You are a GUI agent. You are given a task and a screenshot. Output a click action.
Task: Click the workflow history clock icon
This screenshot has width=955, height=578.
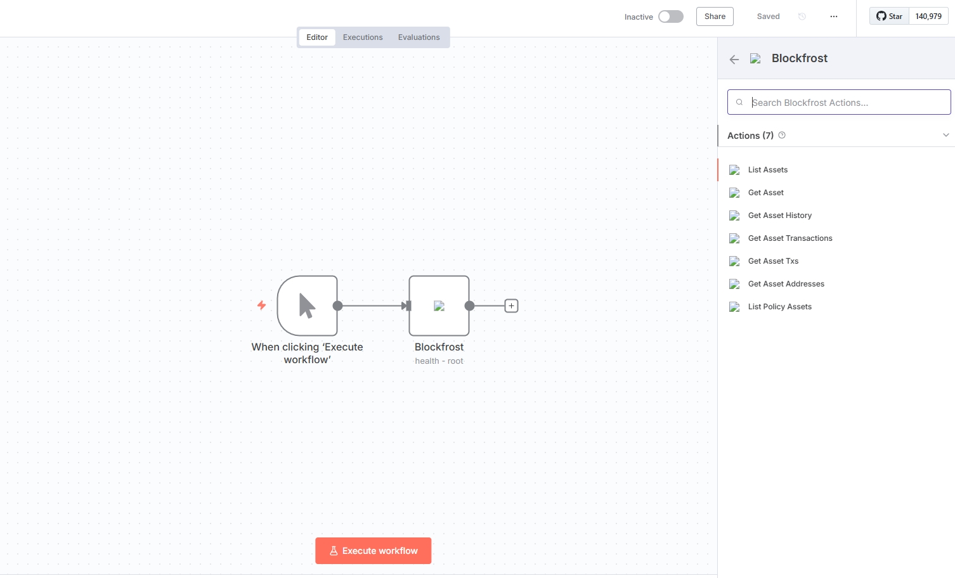802,16
